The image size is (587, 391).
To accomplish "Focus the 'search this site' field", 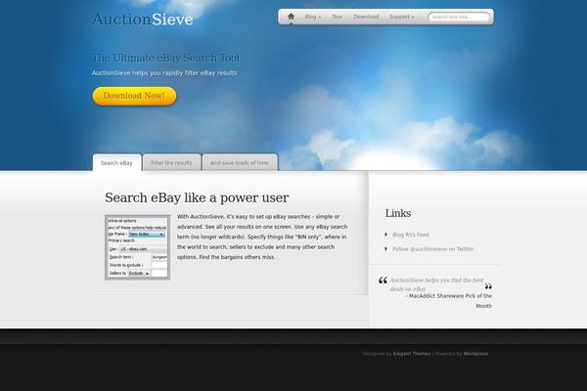I will pyautogui.click(x=459, y=17).
